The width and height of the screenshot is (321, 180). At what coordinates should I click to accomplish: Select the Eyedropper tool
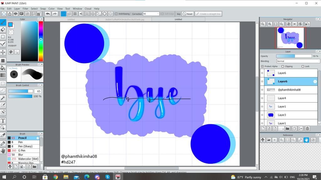(3, 143)
